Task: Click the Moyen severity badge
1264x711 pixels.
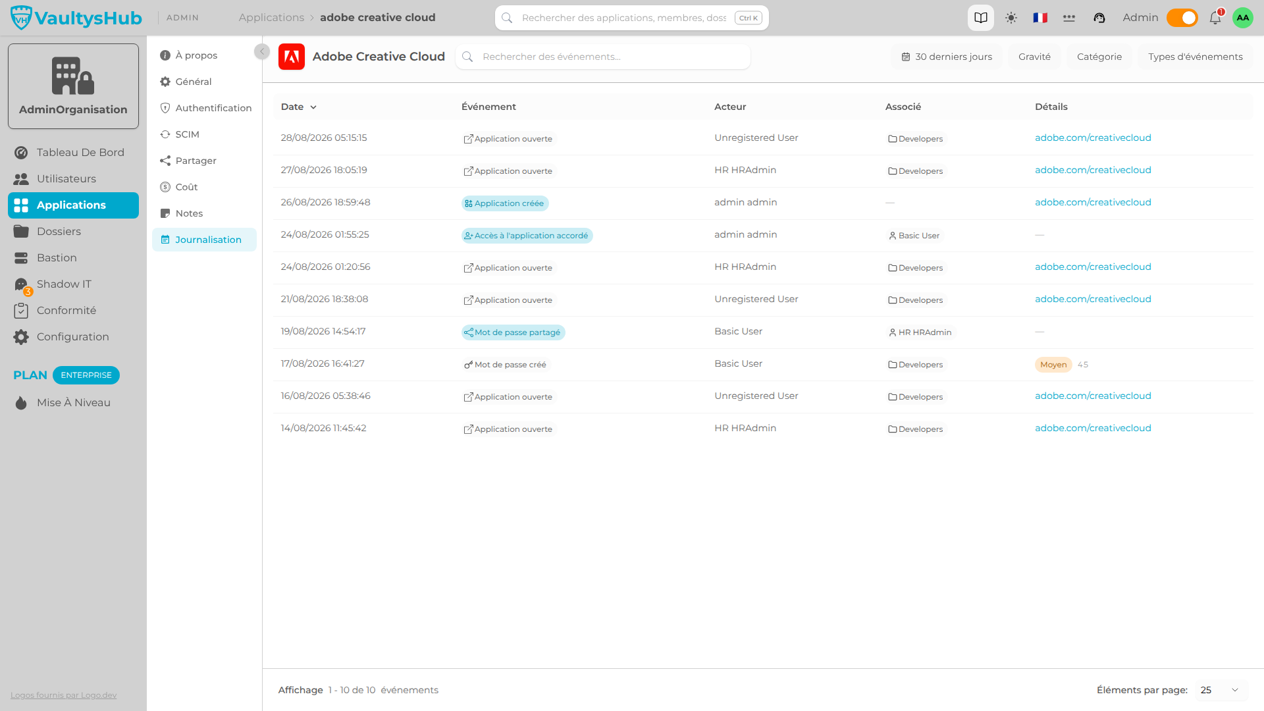Action: coord(1053,365)
